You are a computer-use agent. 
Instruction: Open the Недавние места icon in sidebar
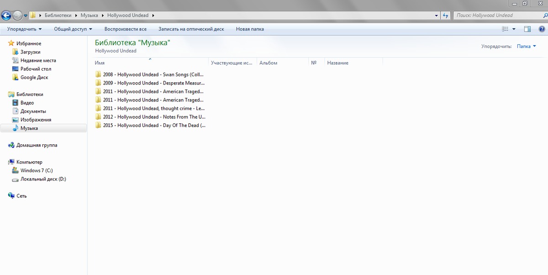tap(16, 60)
